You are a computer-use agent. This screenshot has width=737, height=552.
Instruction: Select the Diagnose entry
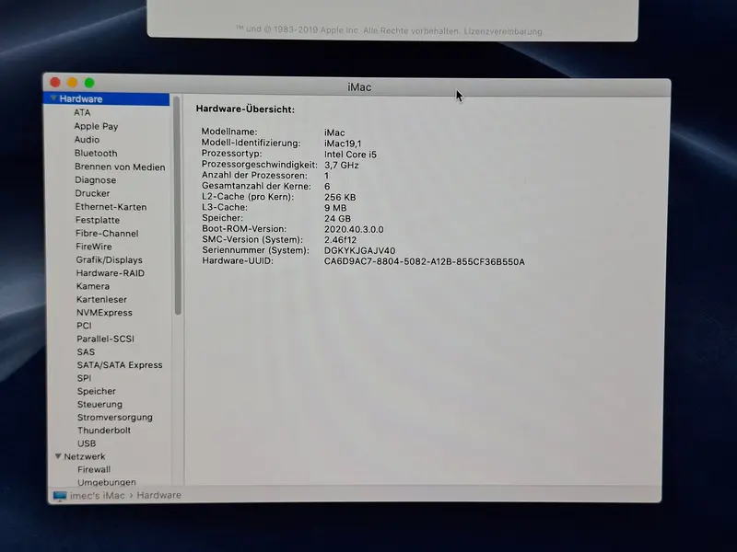(x=96, y=180)
